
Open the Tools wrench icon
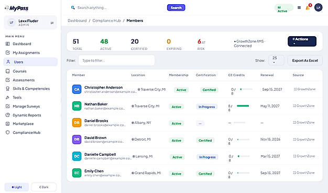(x=7, y=98)
